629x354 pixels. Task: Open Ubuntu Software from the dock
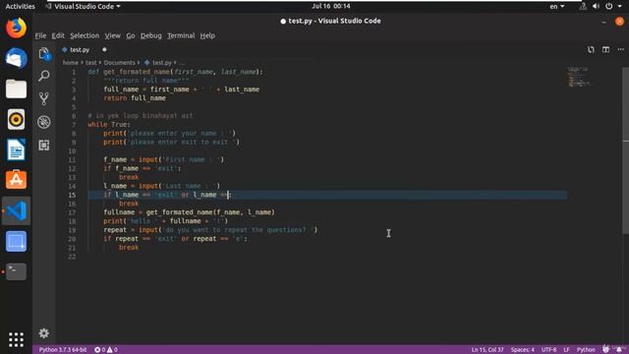[16, 180]
